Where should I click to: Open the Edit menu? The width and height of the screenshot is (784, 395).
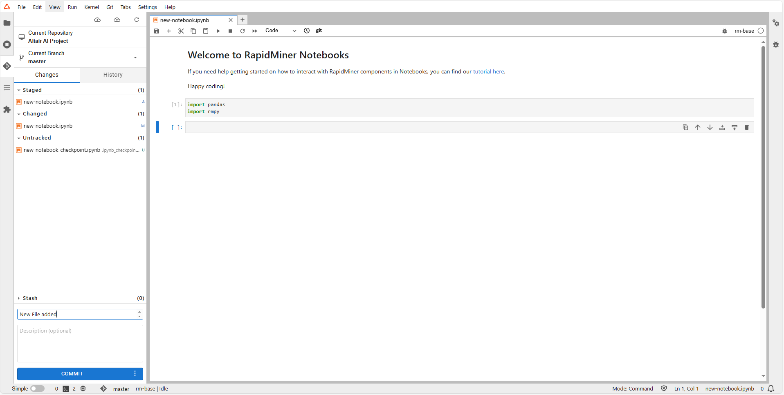point(37,7)
